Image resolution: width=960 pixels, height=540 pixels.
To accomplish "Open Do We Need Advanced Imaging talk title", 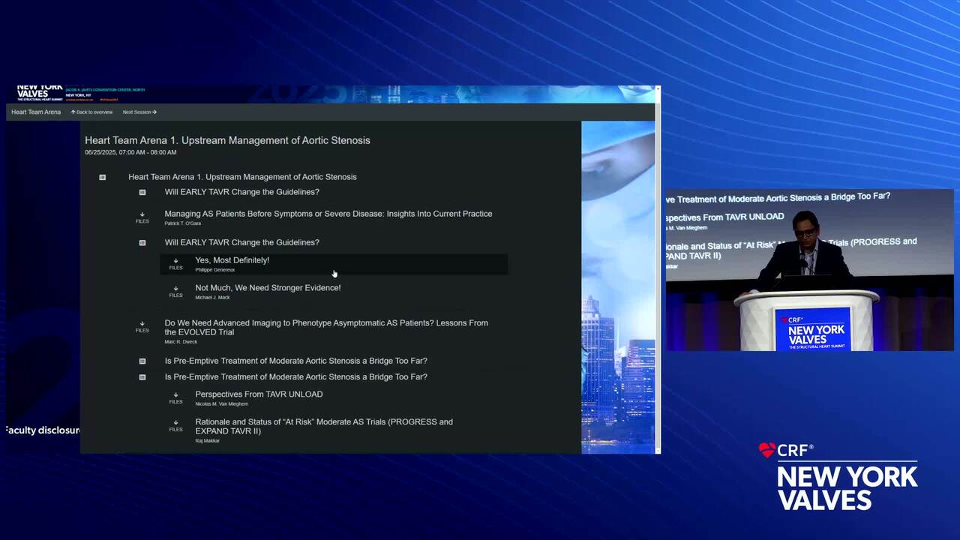I will 326,328.
